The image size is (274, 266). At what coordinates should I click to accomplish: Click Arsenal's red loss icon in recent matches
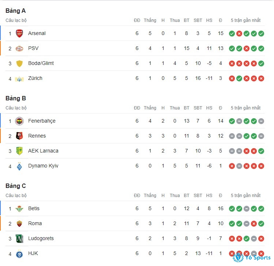239,34
